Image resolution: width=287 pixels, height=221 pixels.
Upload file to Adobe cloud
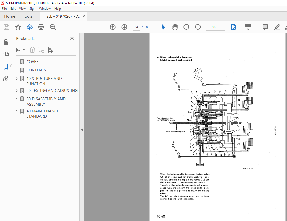click(29, 27)
